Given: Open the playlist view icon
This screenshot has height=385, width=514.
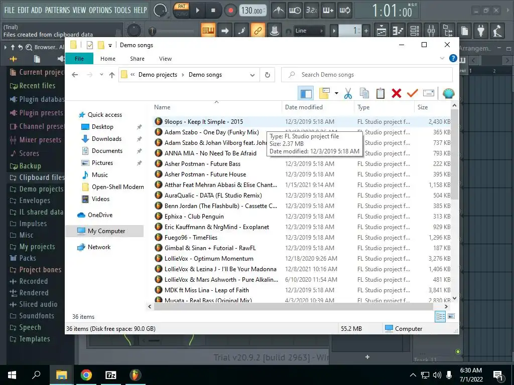Looking at the screenshot, I should pyautogui.click(x=381, y=31).
